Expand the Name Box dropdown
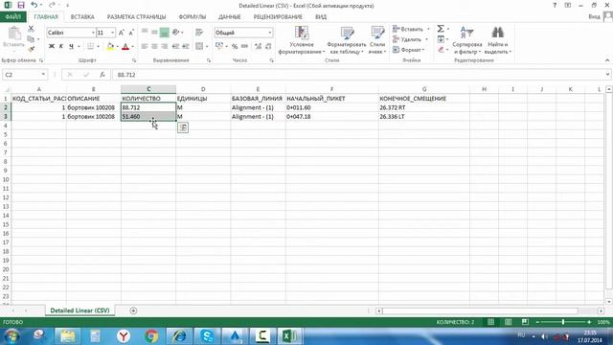613x345 pixels. pyautogui.click(x=43, y=75)
